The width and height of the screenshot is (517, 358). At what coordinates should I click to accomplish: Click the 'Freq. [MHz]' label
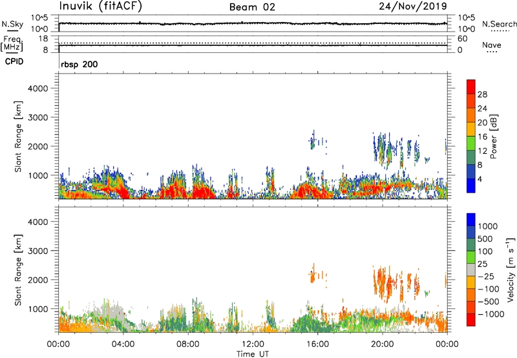pos(12,44)
